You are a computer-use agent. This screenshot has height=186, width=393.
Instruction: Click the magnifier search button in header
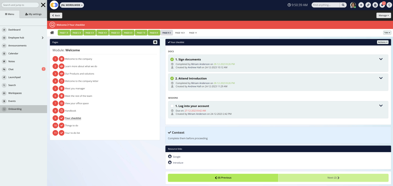tap(343, 5)
